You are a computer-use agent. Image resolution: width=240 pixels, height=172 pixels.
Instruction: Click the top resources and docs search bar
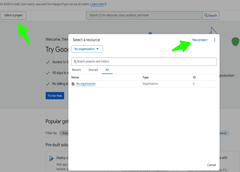[144, 15]
